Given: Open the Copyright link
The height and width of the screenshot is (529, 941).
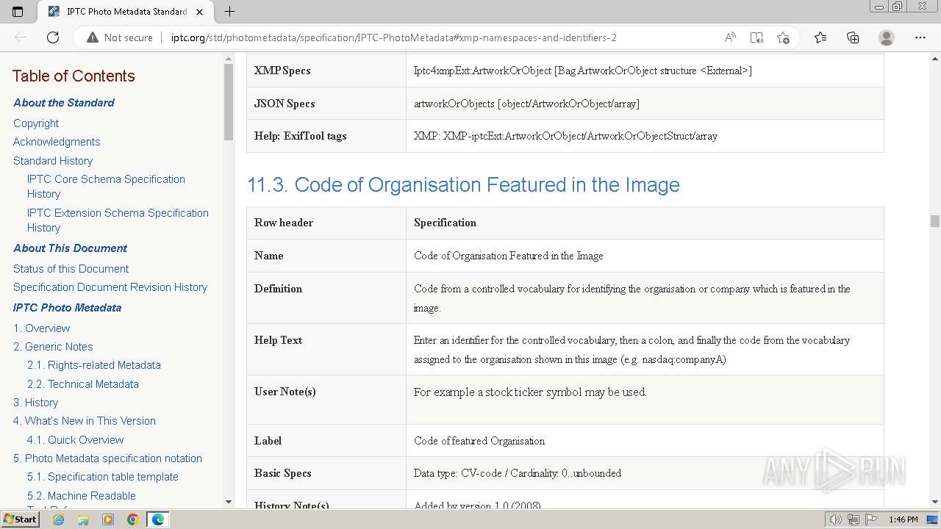Looking at the screenshot, I should point(36,123).
